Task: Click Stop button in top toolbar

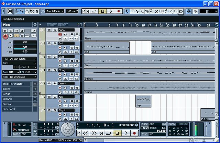Action: tap(102, 11)
